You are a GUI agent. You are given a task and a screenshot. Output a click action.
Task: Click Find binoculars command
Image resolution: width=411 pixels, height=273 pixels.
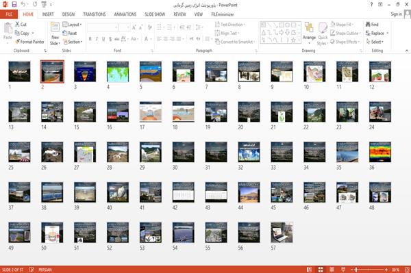coord(372,25)
